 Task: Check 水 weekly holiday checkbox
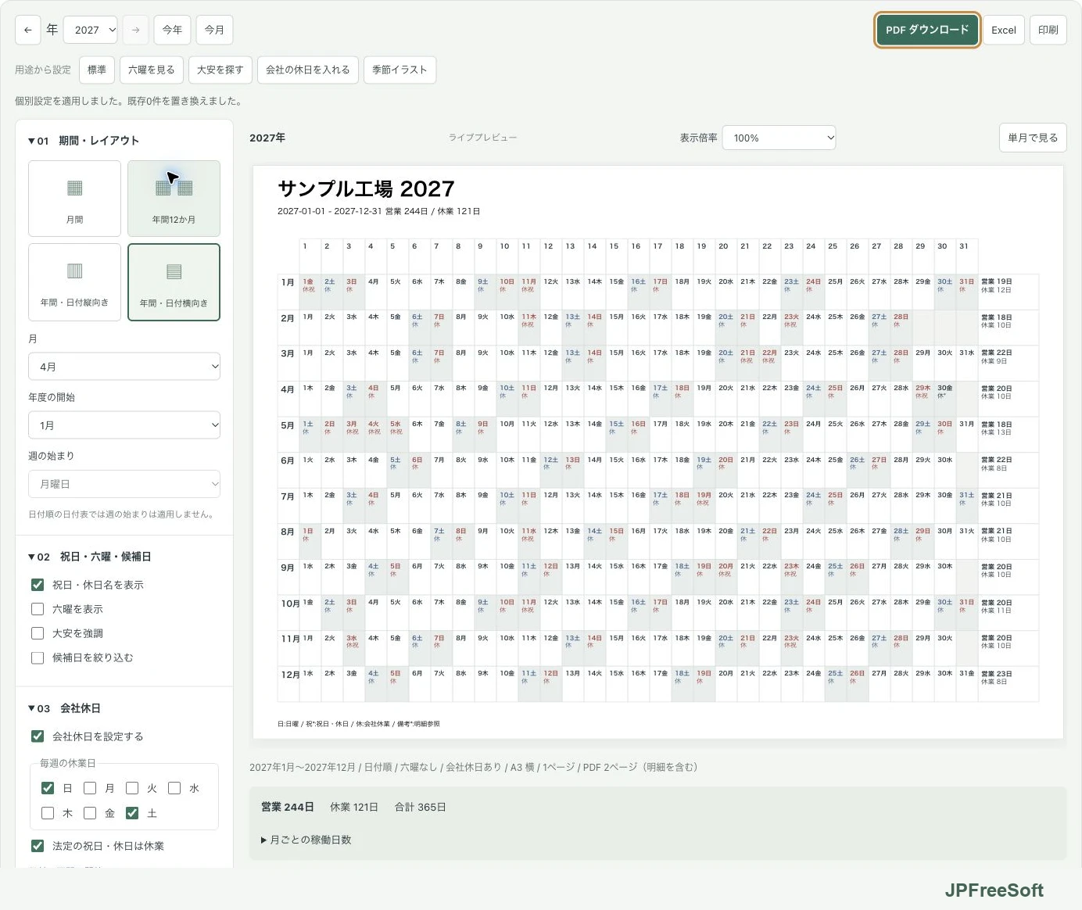click(x=174, y=788)
